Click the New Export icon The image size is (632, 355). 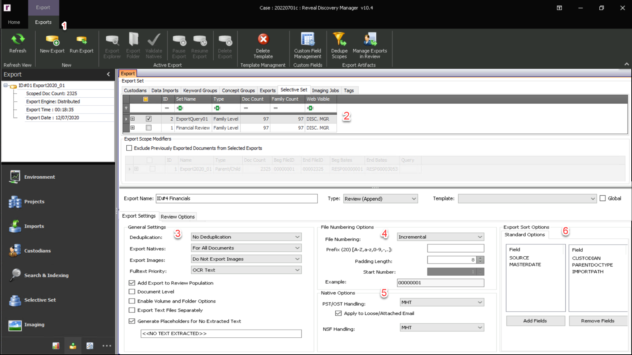52,44
